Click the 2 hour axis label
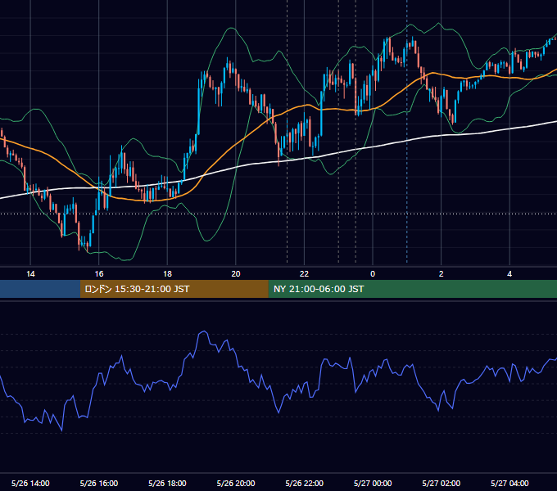Viewport: 557px width, 491px height. point(442,274)
